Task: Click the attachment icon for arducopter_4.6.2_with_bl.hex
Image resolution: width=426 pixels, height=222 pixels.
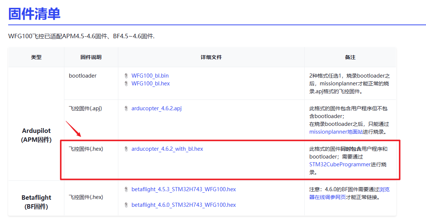Action: coord(126,149)
